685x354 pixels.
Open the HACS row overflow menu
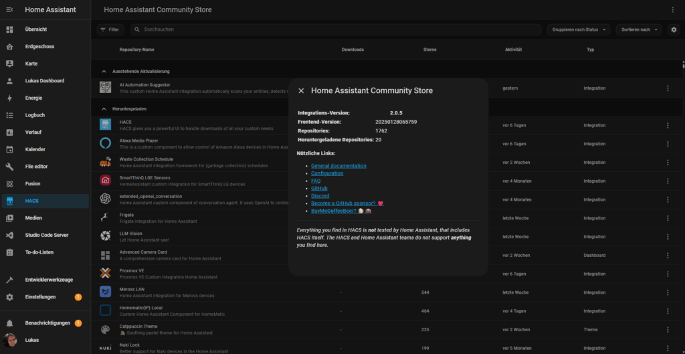(x=668, y=125)
